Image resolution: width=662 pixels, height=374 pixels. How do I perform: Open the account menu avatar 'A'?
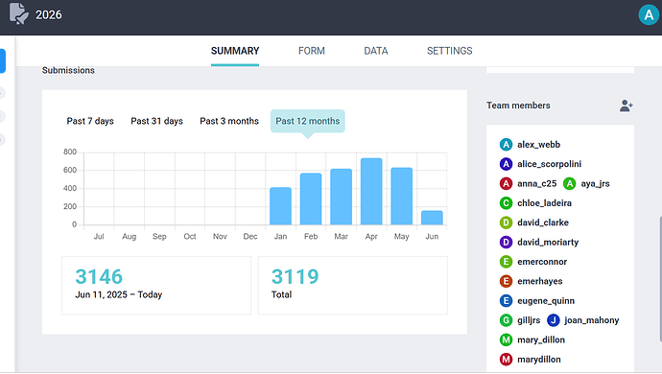click(x=649, y=14)
